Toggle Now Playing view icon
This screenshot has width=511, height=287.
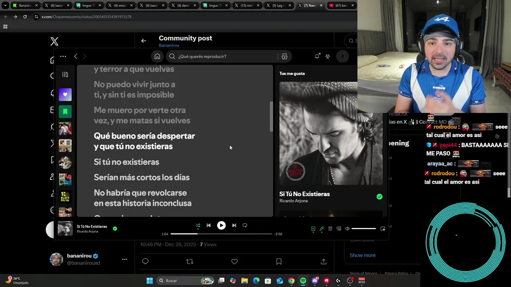point(313,229)
